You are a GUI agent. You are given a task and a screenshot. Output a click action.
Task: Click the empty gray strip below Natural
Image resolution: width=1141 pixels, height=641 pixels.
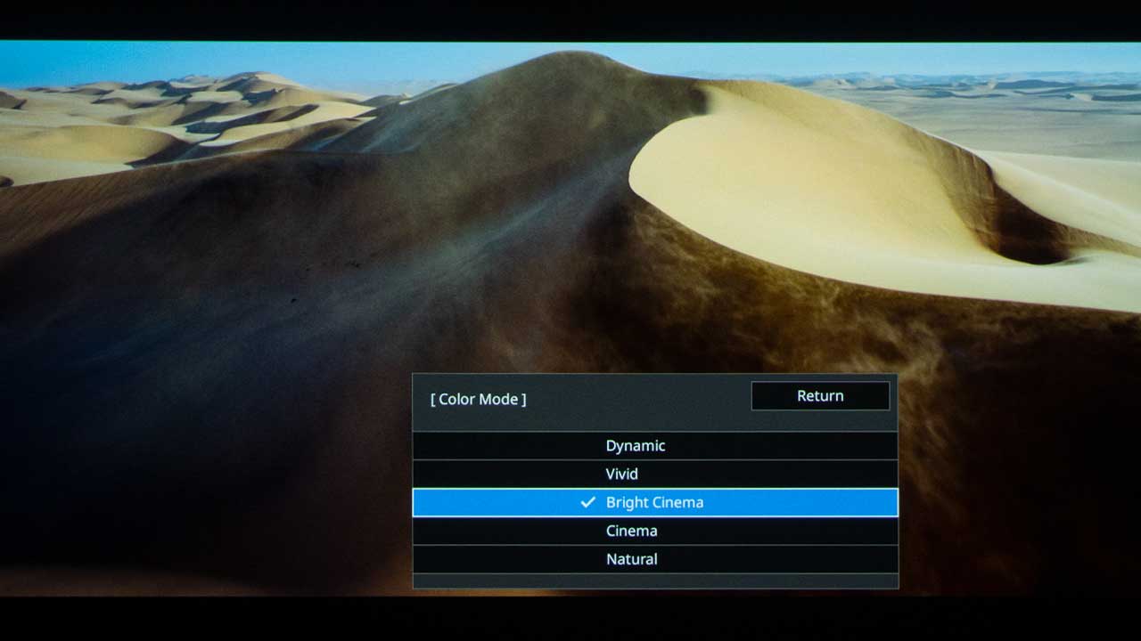(x=655, y=580)
